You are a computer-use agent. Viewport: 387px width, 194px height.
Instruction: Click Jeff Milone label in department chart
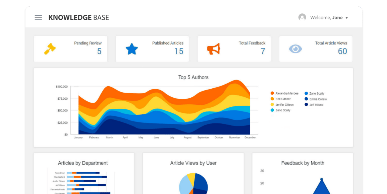pos(60,185)
